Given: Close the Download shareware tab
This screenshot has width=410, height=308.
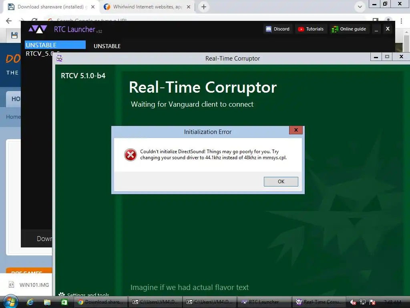Looking at the screenshot, I should (x=93, y=7).
